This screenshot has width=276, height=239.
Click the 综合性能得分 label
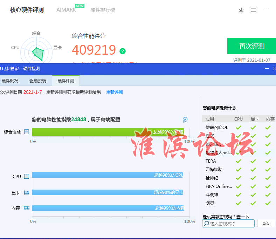(89, 36)
